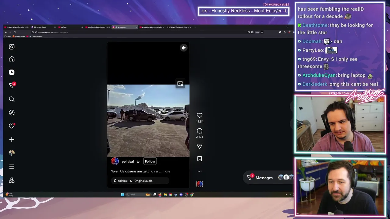Open the Dailies bookmarks folder
This screenshot has height=219, width=390.
8,36
